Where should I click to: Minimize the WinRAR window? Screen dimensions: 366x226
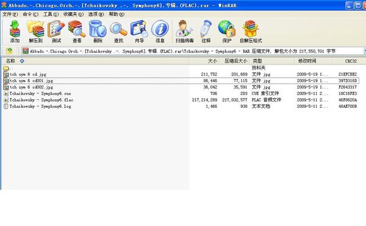349,5
